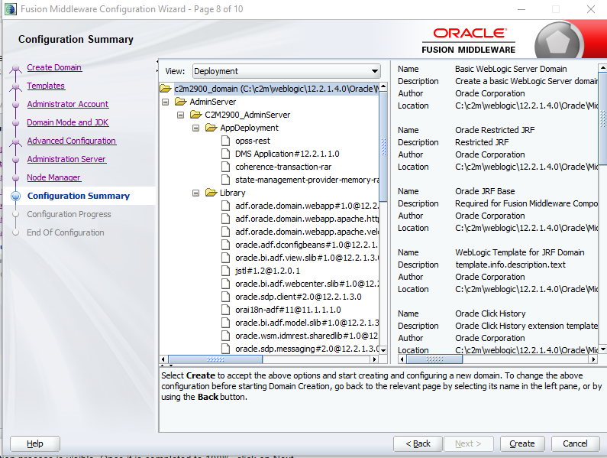This screenshot has height=458, width=607.
Task: Click the file icon beside jstl#1.2@1.2.0.1
Action: point(225,271)
